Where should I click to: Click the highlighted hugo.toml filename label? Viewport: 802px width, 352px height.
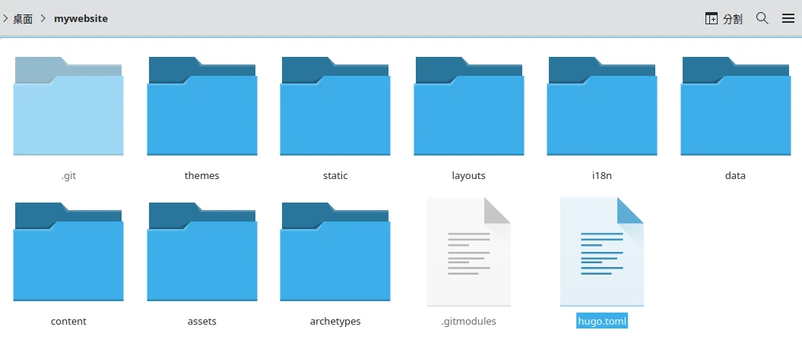601,321
